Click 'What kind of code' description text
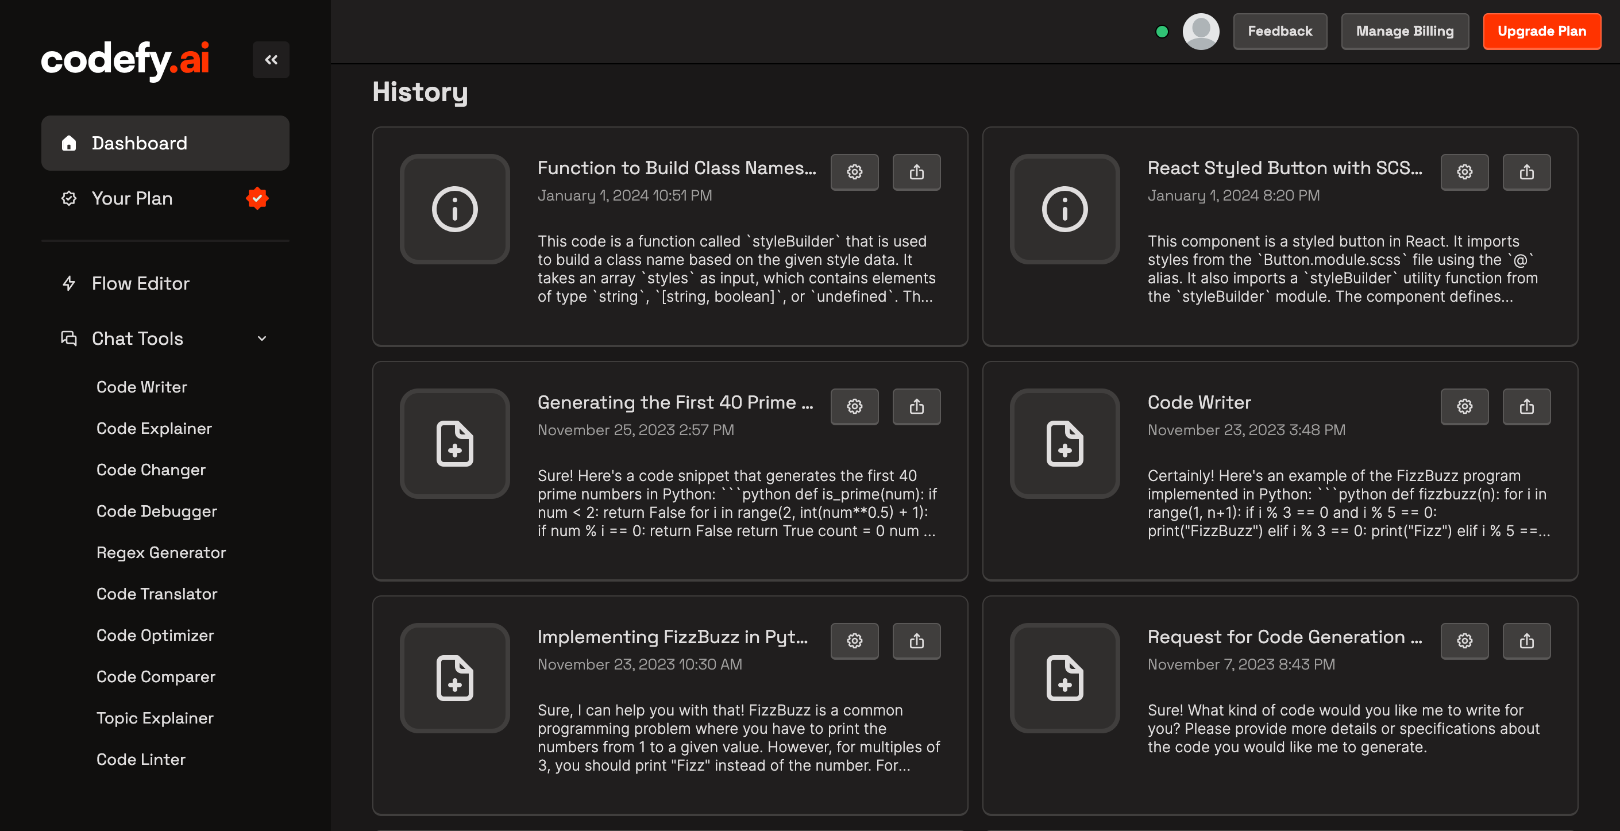The height and width of the screenshot is (831, 1620). click(1343, 729)
